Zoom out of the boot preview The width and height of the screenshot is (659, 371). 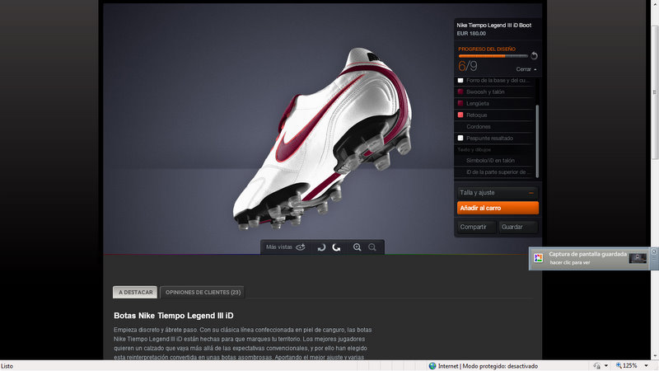point(372,247)
